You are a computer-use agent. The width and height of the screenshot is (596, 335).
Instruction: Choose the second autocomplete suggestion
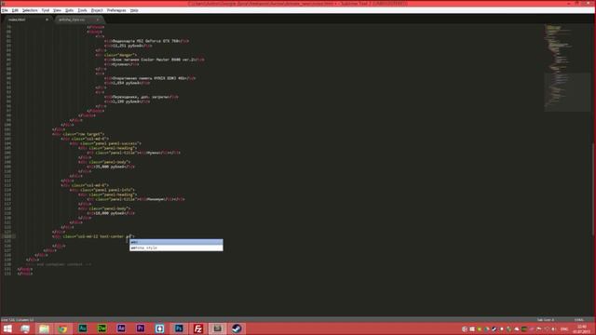176,248
